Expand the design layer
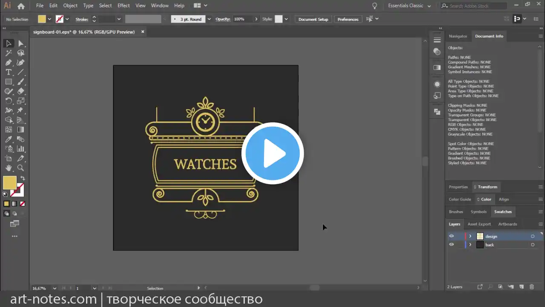The image size is (545, 307). [470, 236]
